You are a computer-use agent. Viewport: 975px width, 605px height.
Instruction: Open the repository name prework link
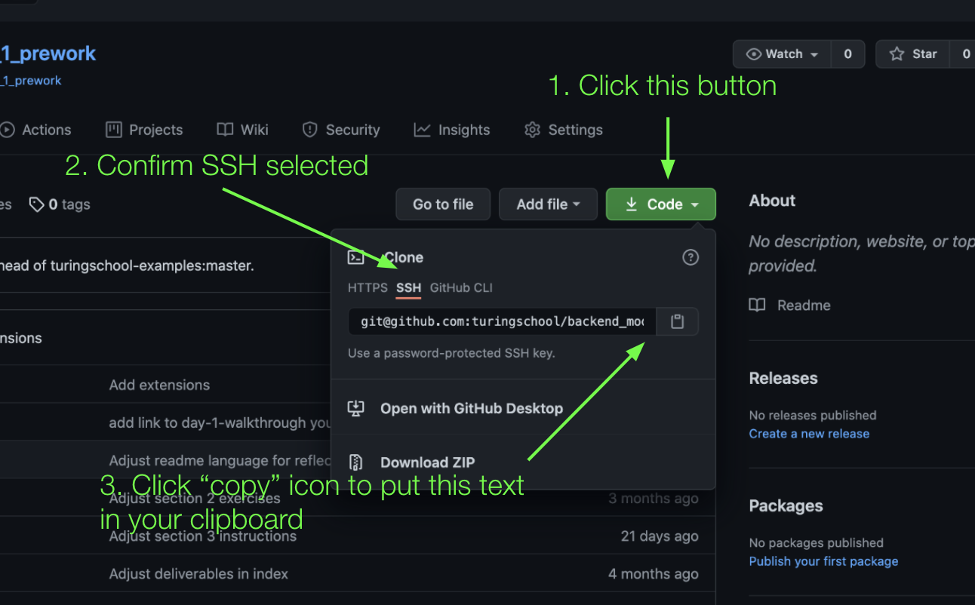(48, 54)
